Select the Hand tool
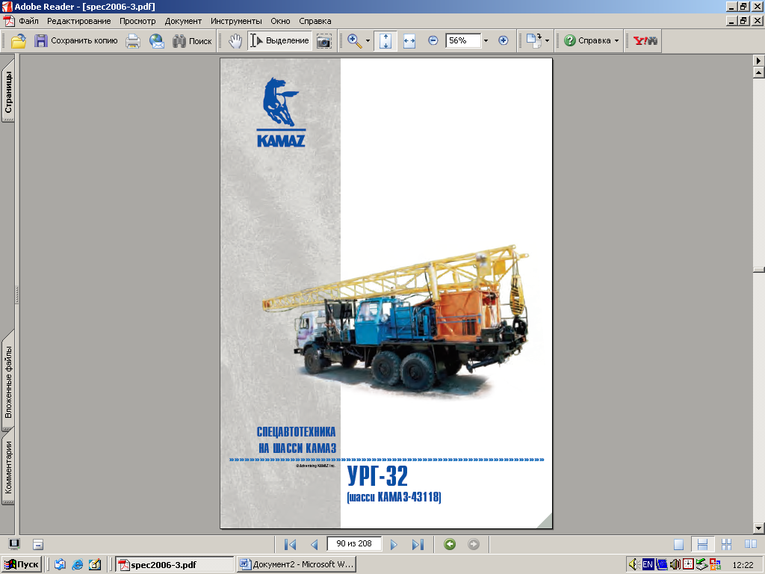This screenshot has height=574, width=765. [235, 41]
